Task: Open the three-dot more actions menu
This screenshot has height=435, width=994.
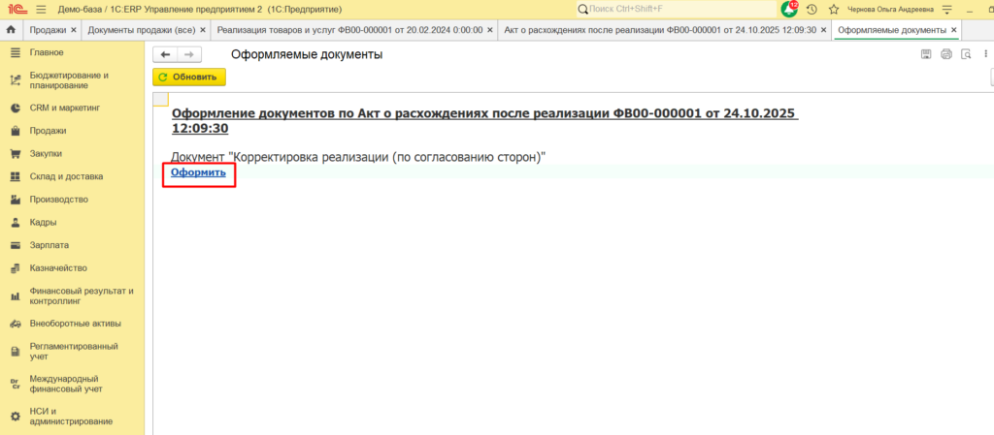Action: (986, 54)
